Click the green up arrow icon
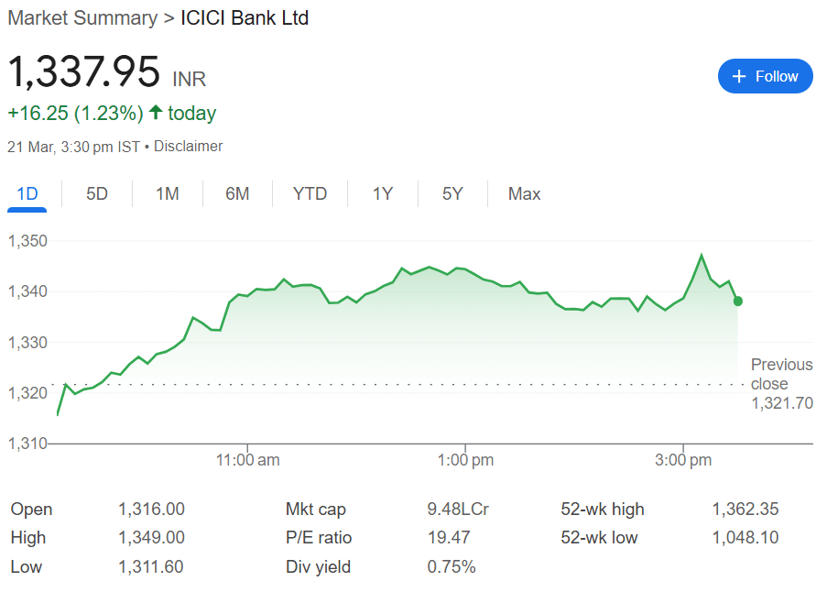 click(155, 113)
